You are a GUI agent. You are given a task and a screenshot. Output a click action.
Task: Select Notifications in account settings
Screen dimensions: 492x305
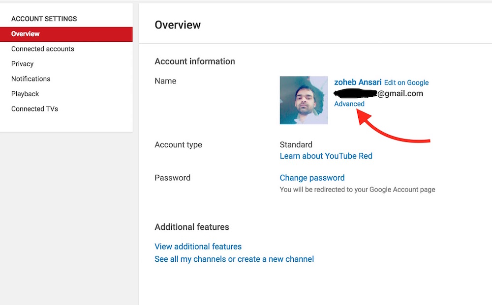(x=31, y=79)
